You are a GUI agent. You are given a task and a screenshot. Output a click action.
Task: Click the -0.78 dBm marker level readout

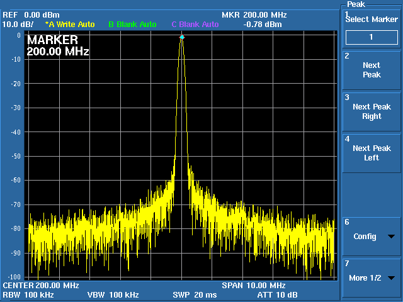[263, 25]
